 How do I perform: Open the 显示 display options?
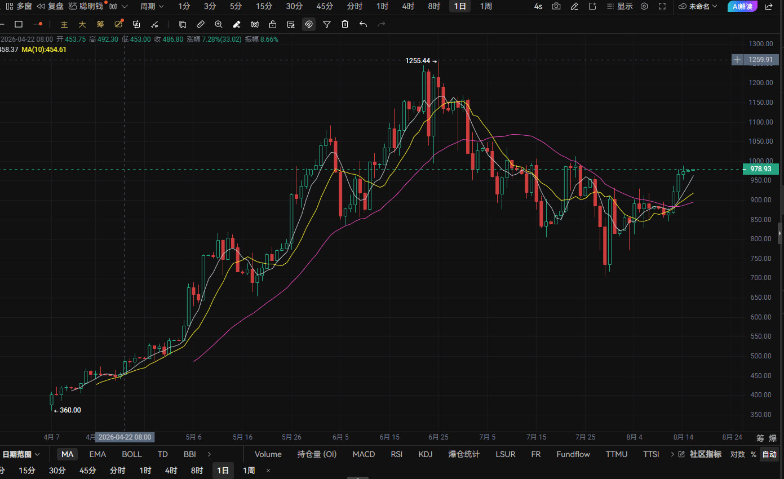621,6
